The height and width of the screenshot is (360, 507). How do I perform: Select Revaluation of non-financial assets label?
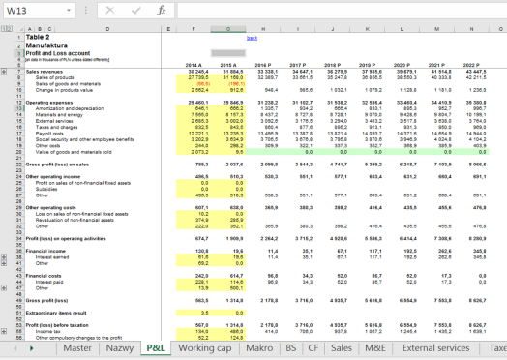[75, 220]
